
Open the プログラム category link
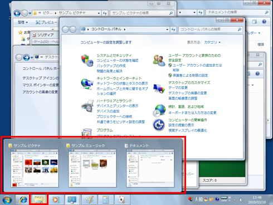pos(105,130)
